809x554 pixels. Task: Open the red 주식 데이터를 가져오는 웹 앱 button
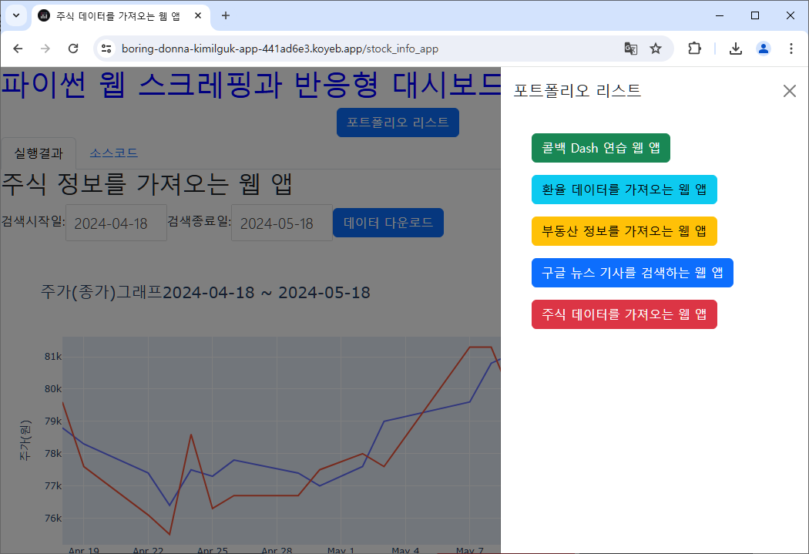[x=624, y=314]
